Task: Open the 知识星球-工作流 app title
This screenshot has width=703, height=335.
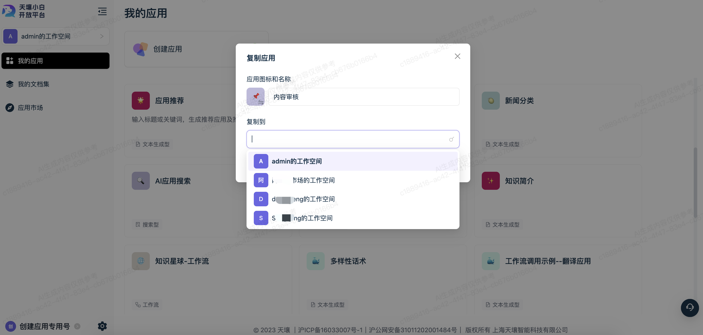Action: coord(182,261)
